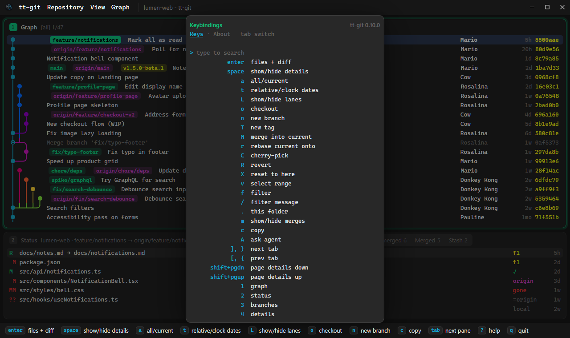
Task: Click commit hash 71f551b
Action: [x=547, y=217]
